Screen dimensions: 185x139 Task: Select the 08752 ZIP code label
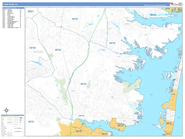coord(168,134)
